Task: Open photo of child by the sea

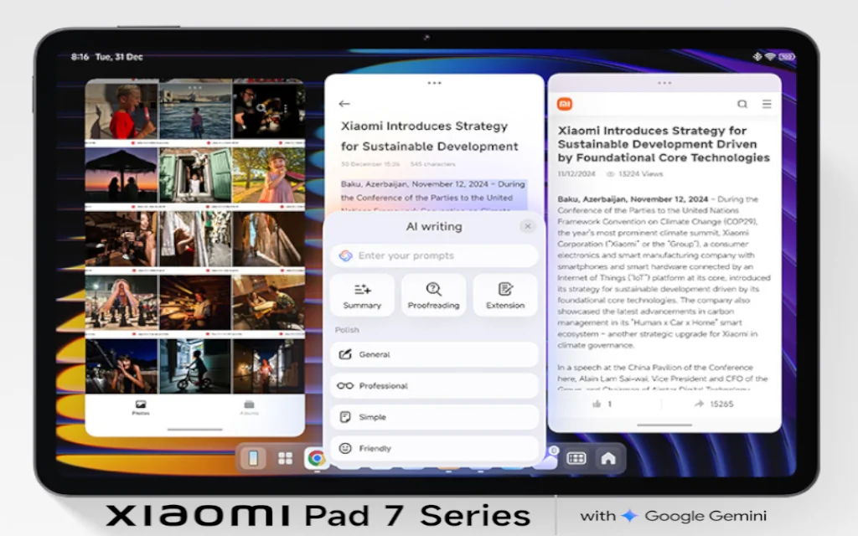Action: click(x=195, y=110)
